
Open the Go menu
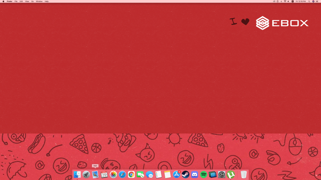coord(32,2)
